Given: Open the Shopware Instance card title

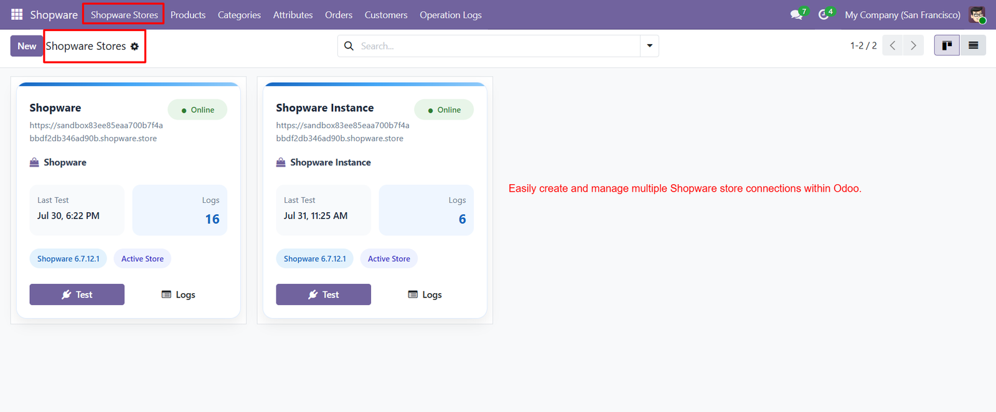Looking at the screenshot, I should (x=325, y=108).
